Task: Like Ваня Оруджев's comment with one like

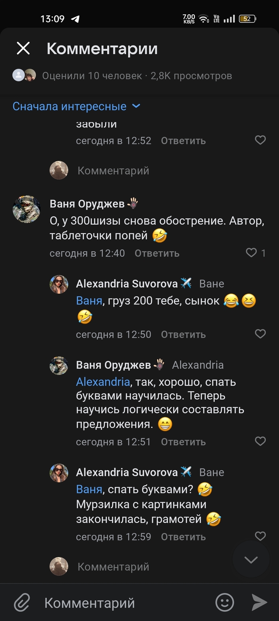Action: (x=251, y=253)
